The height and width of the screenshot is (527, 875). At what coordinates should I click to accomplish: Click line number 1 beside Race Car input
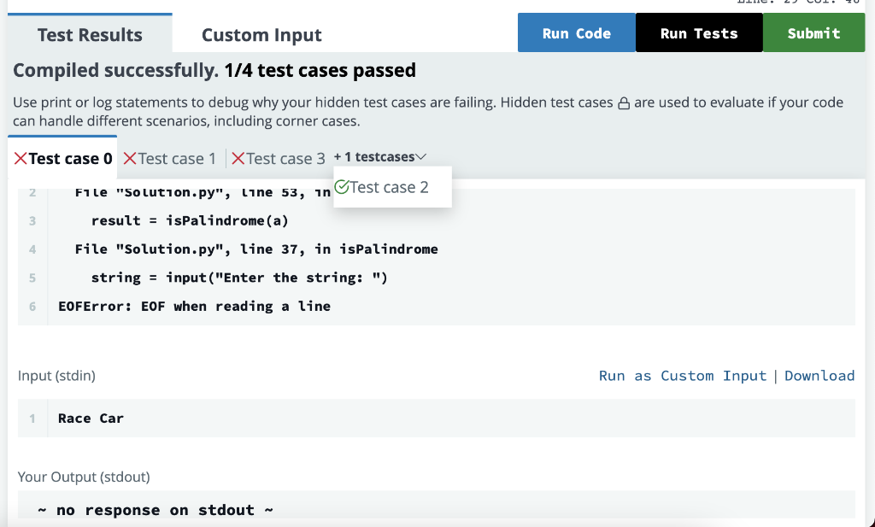(x=32, y=418)
